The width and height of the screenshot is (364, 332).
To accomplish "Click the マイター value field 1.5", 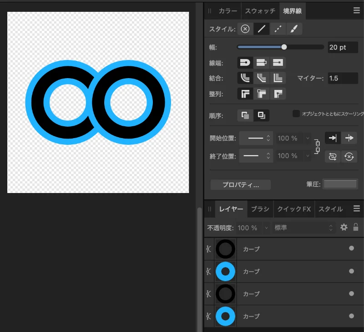I will (343, 78).
